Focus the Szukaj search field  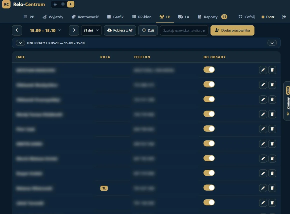point(184,30)
